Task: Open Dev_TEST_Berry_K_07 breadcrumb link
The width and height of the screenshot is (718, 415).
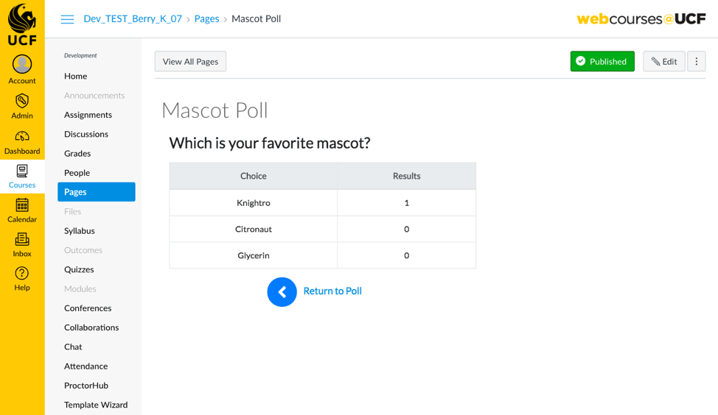Action: pyautogui.click(x=133, y=18)
